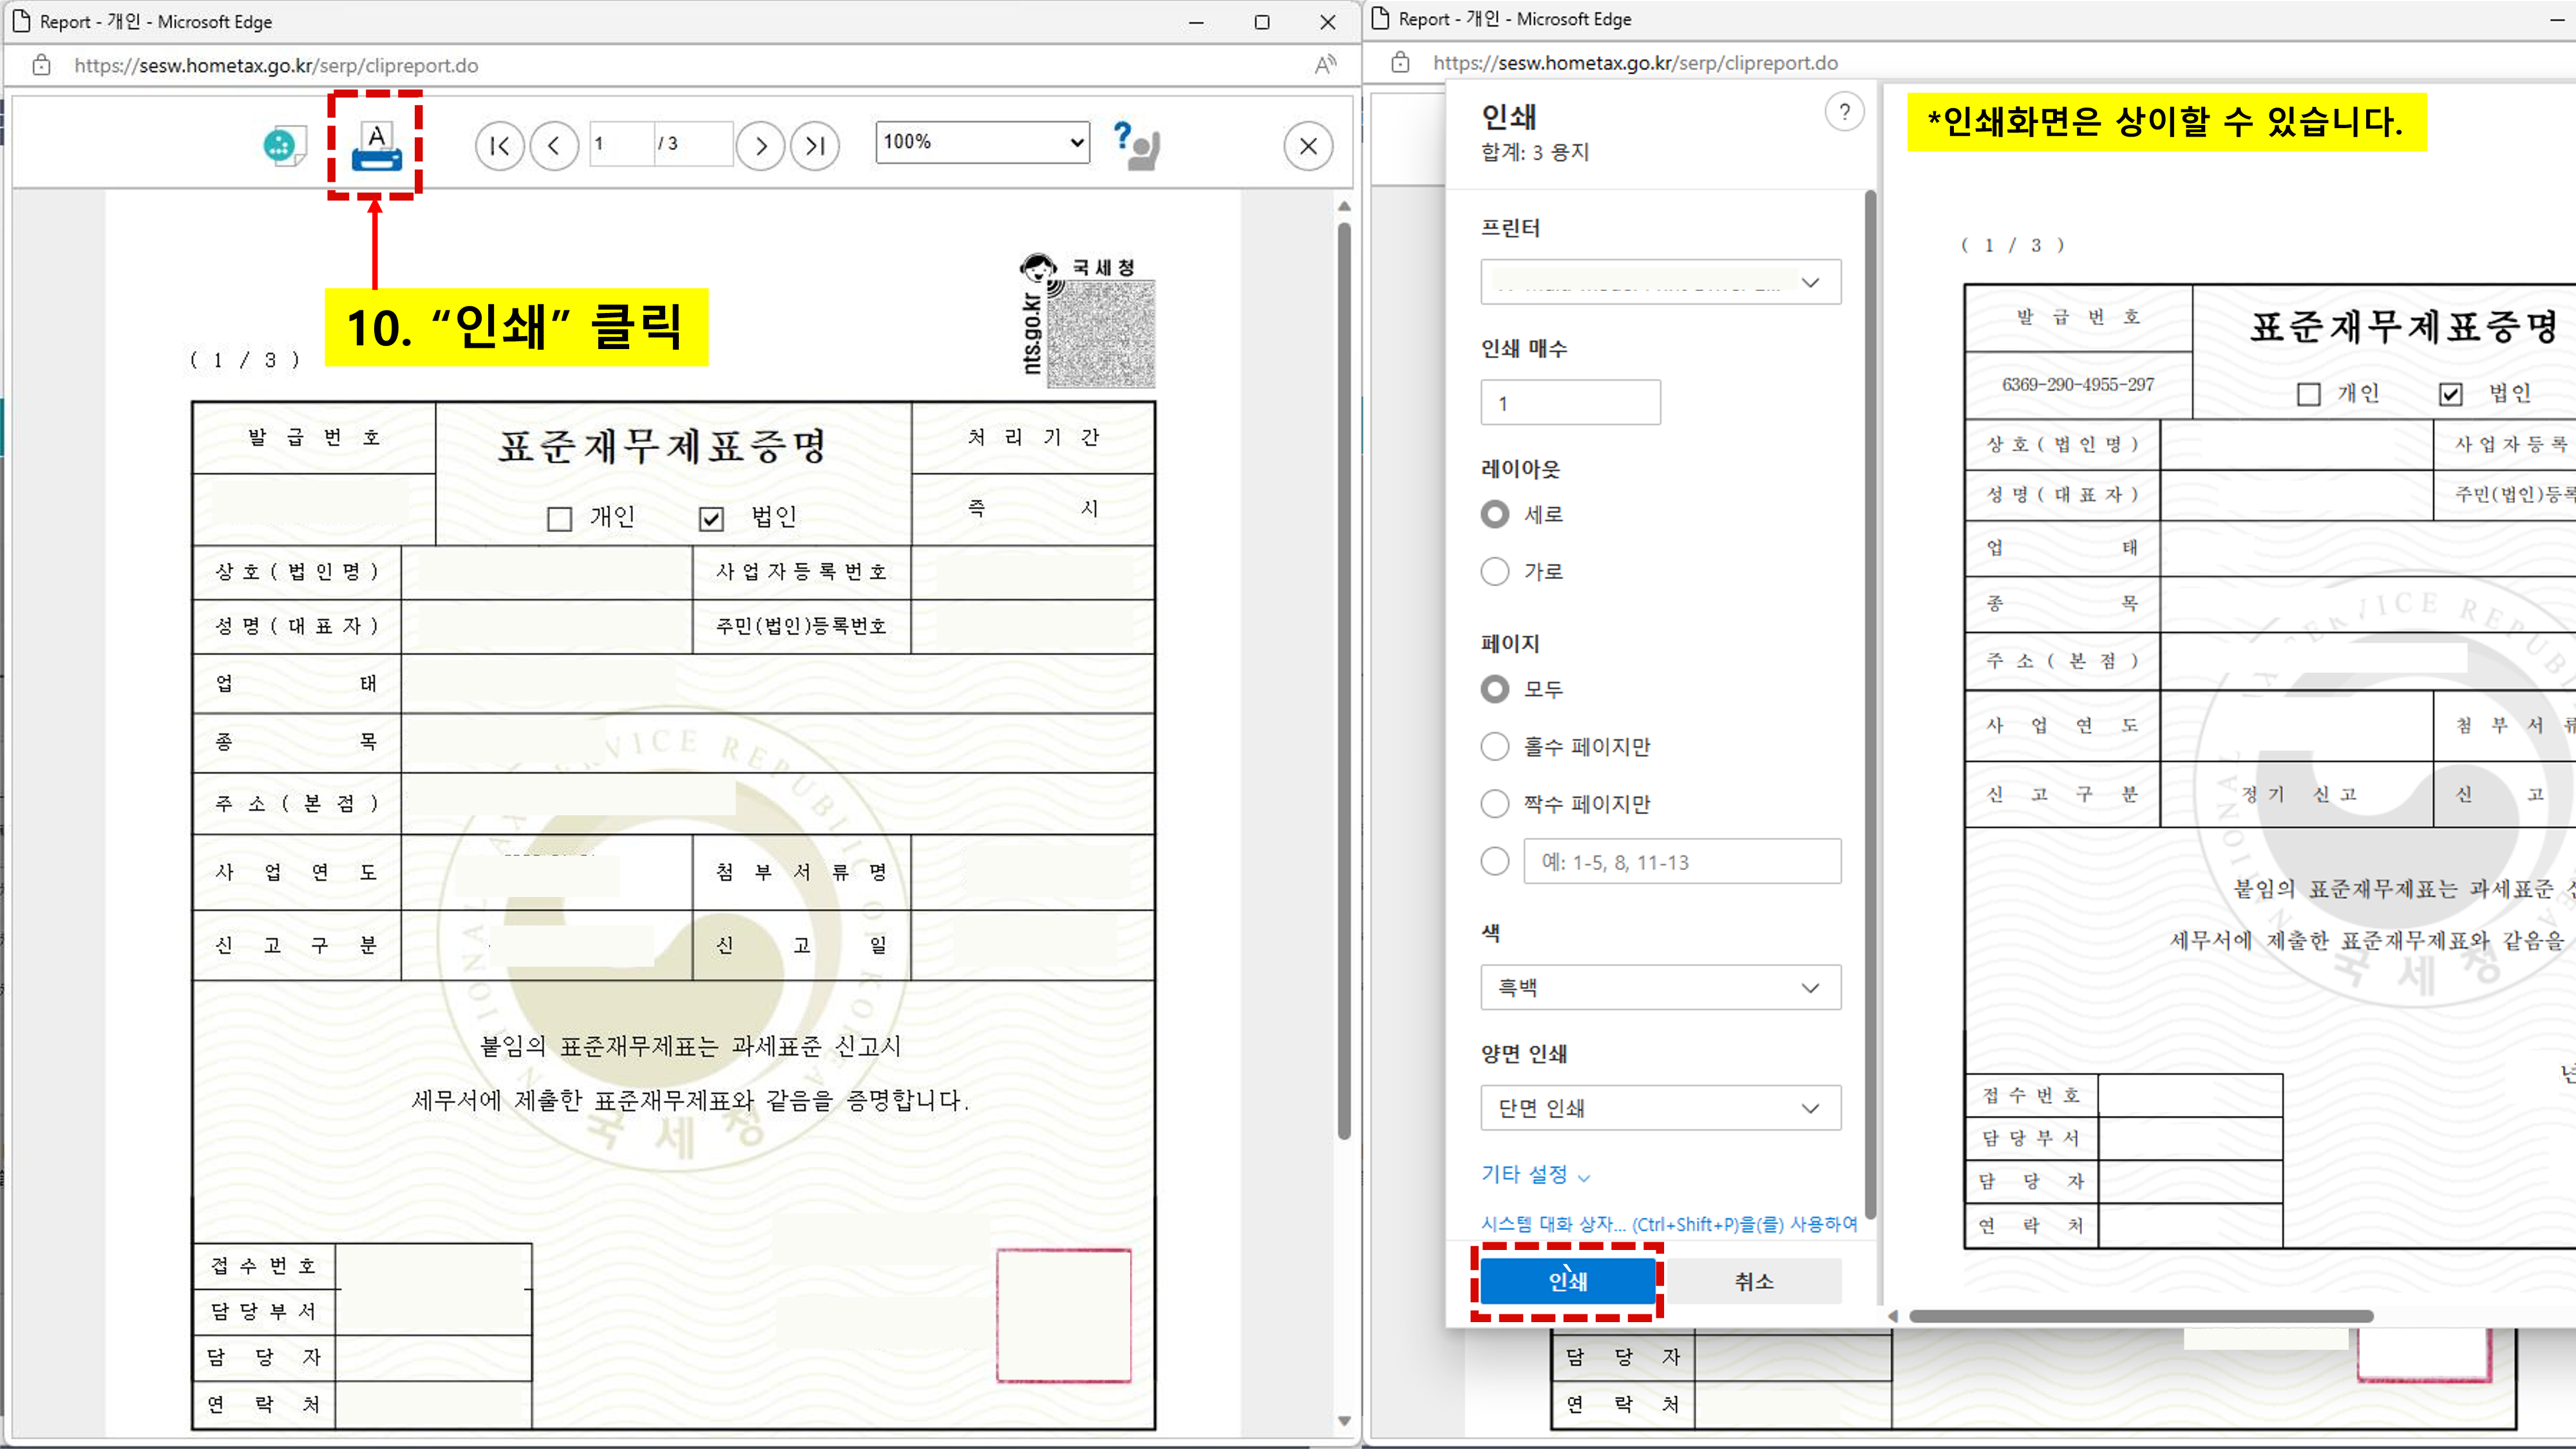This screenshot has width=2576, height=1449.
Task: Click the print icon in report toolbar
Action: coord(376,146)
